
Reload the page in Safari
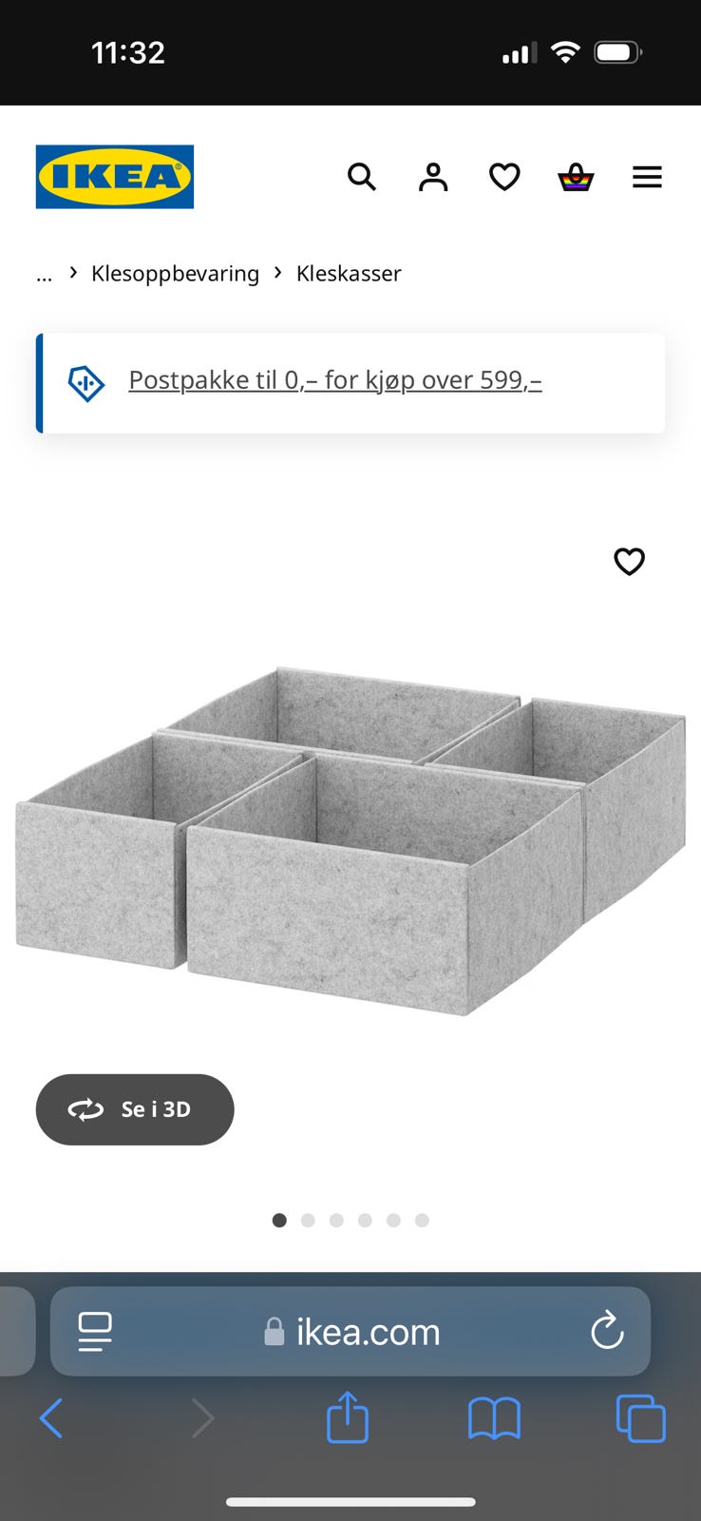click(607, 1331)
